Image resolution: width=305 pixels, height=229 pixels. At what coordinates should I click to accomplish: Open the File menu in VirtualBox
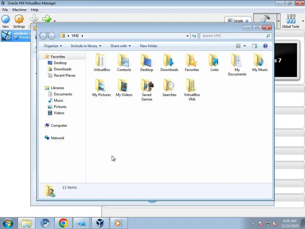pos(5,10)
